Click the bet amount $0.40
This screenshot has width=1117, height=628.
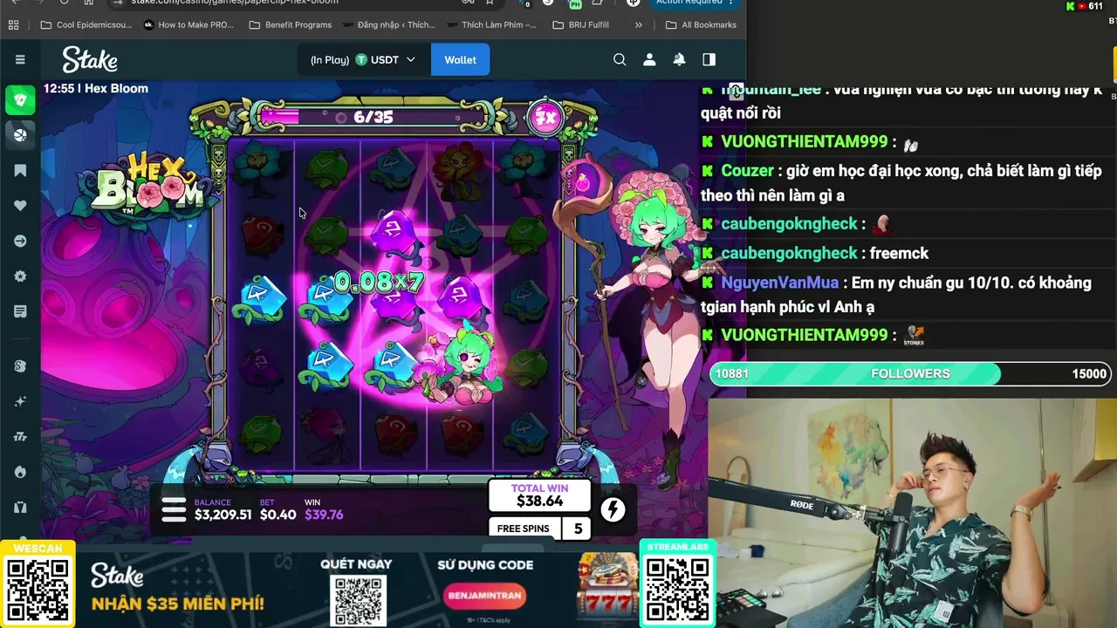(278, 515)
